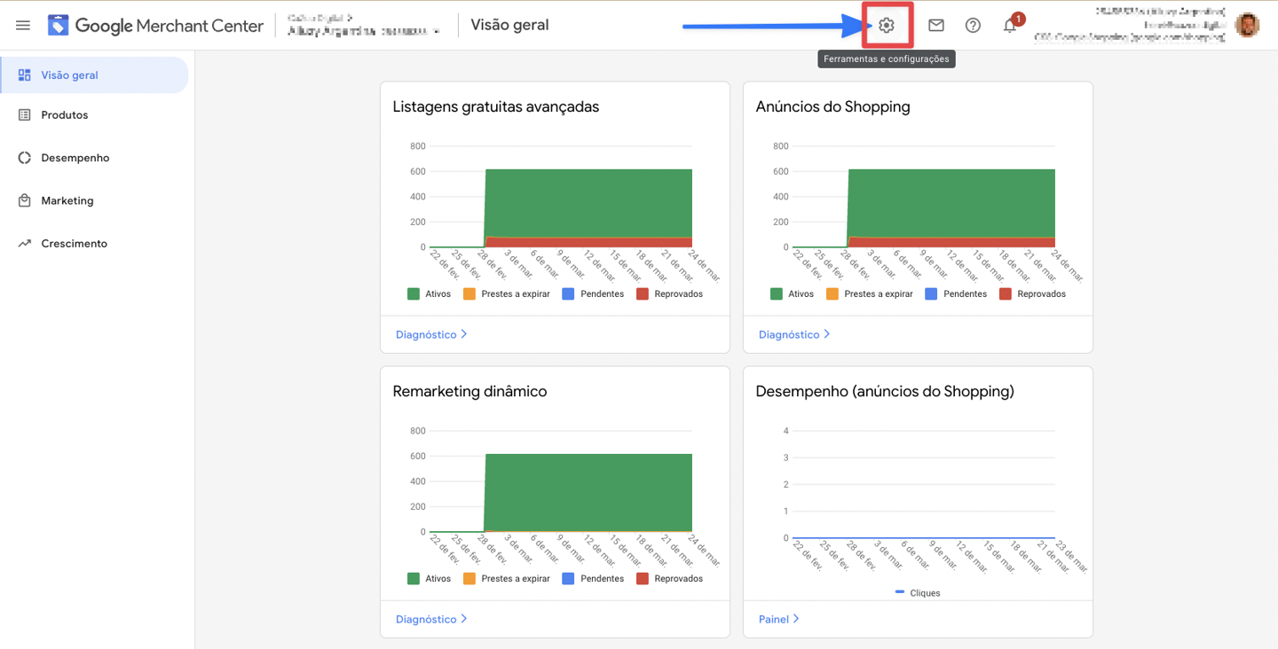Open Diagnóstico link under Listagens gratuitas avançadas
The height and width of the screenshot is (649, 1278).
pos(430,335)
